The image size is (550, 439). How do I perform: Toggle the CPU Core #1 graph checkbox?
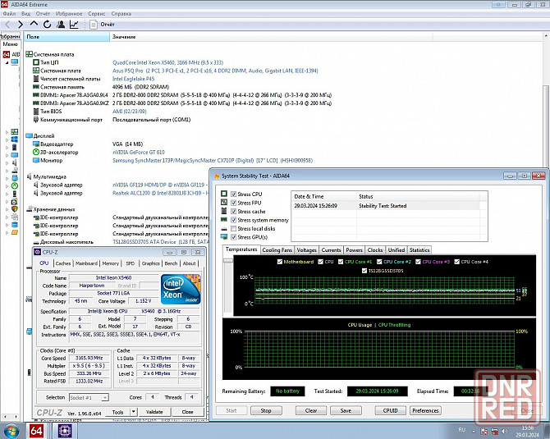pos(341,262)
